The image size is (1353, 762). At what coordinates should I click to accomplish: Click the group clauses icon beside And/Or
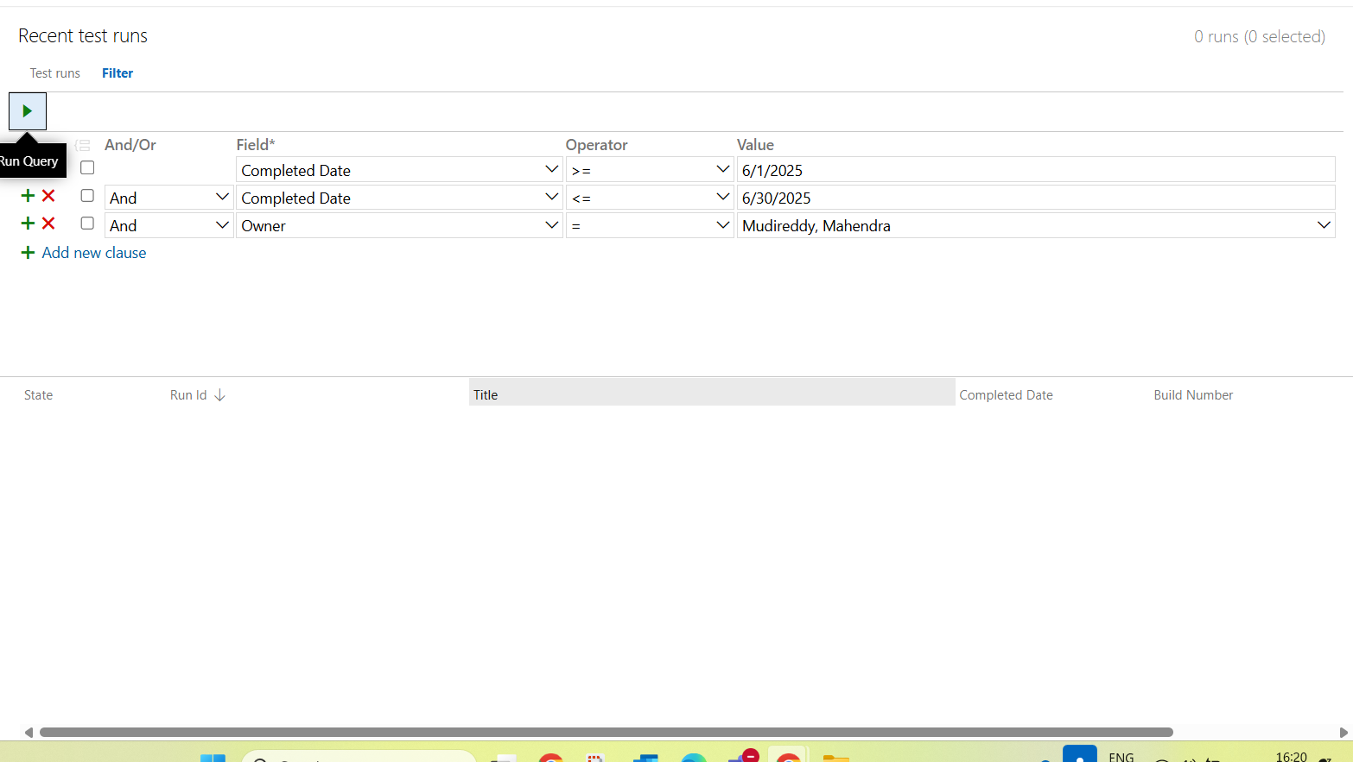83,145
